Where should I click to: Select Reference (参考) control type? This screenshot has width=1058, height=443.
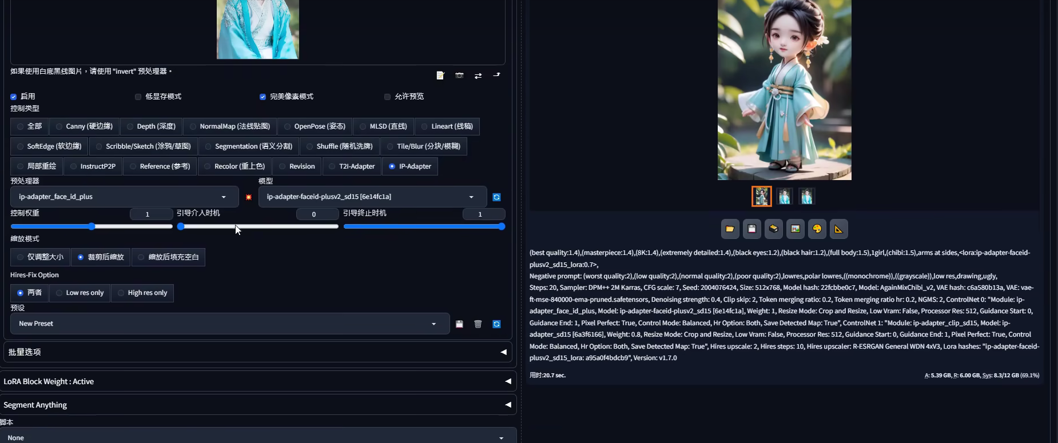[x=160, y=166]
